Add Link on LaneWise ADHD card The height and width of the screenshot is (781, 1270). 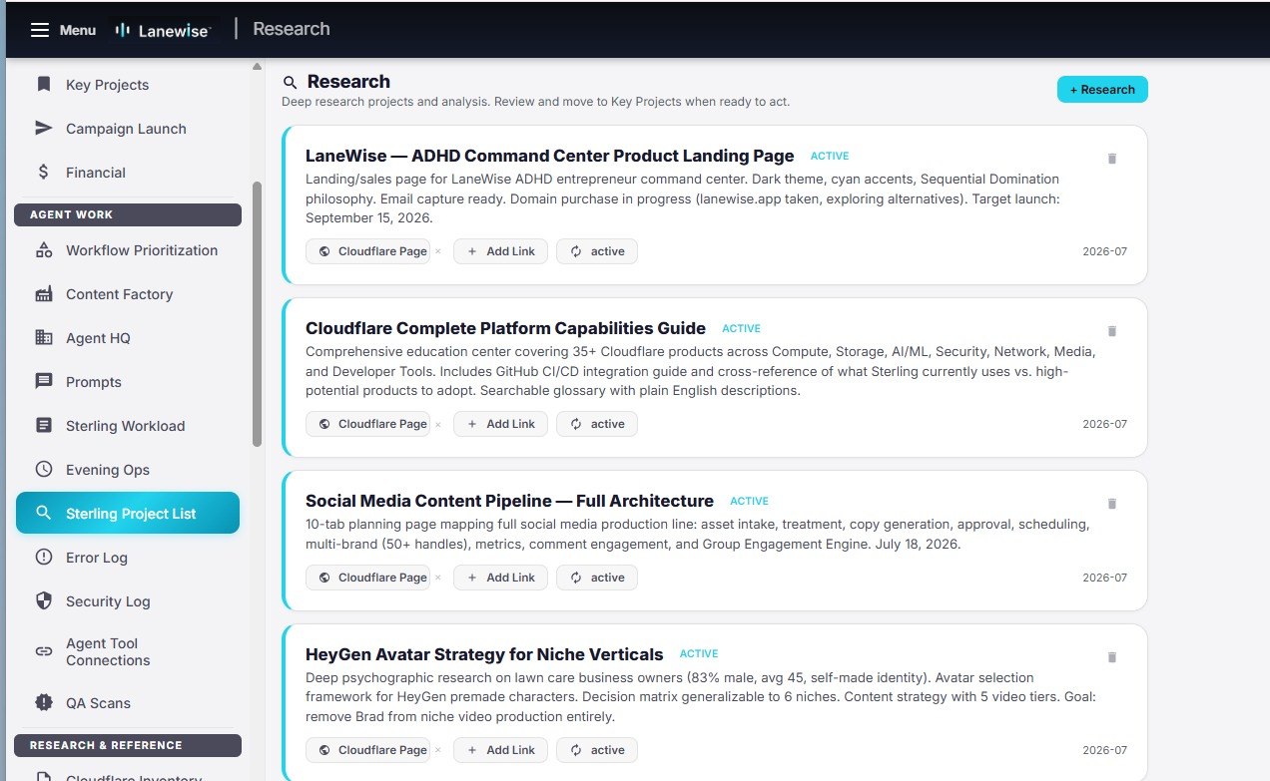500,251
